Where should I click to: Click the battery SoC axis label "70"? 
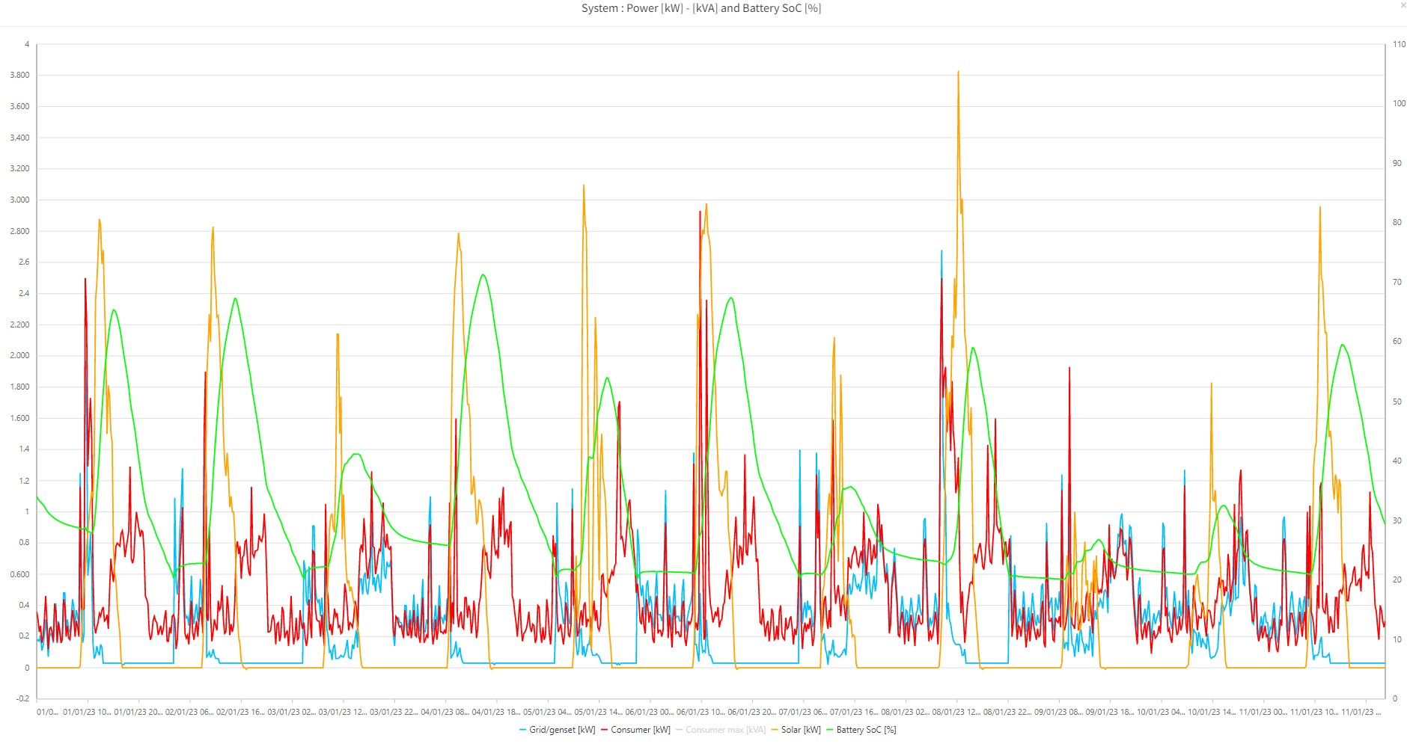[x=1397, y=282]
